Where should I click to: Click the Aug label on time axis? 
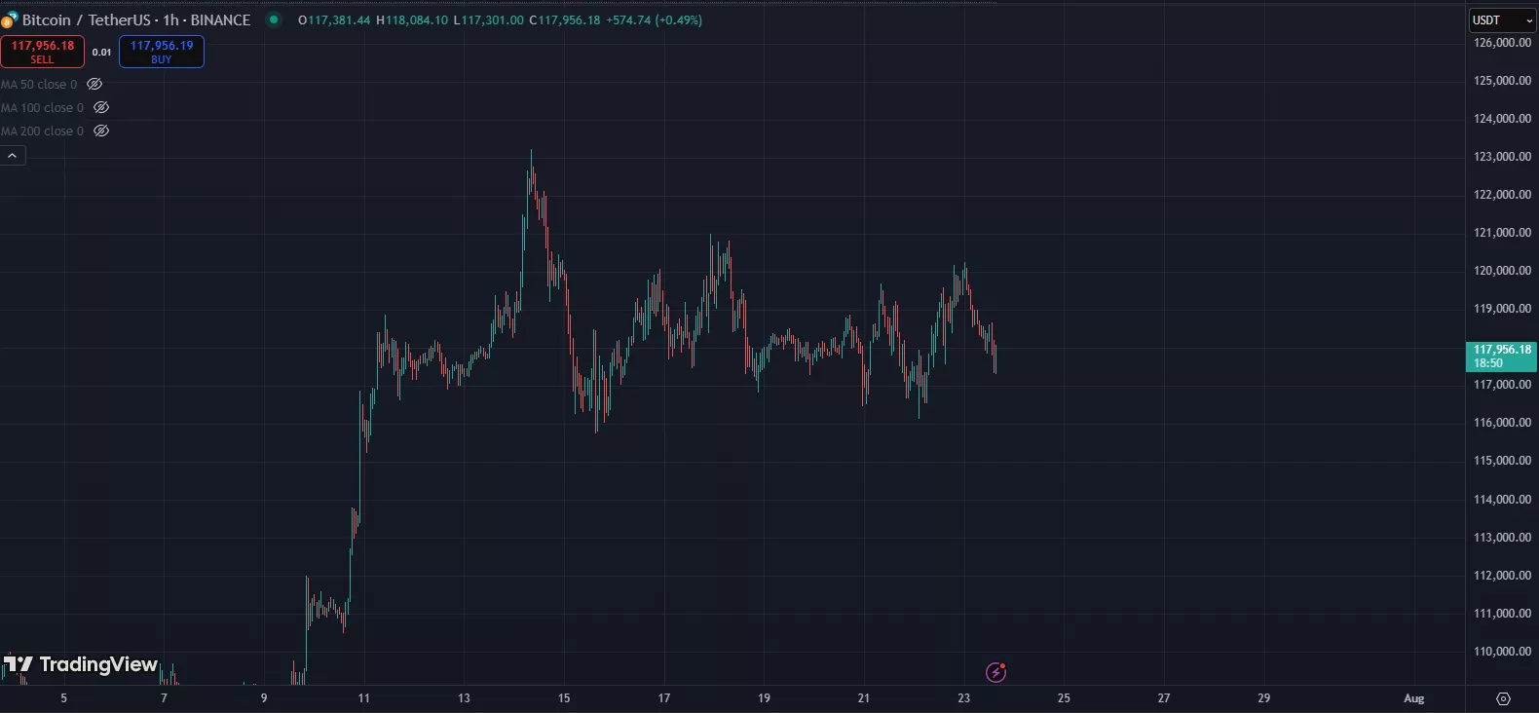coord(1413,698)
